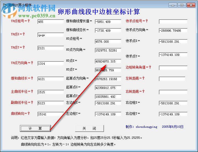Click the 左转距离=? red label

[135, 78]
